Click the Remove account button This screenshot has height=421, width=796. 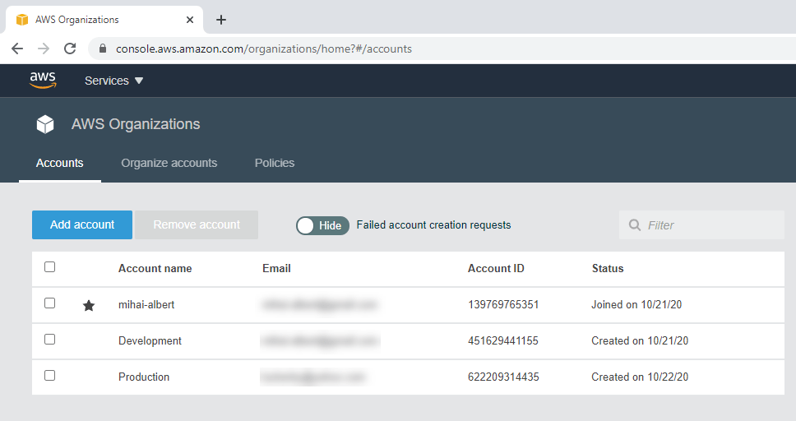tap(197, 225)
